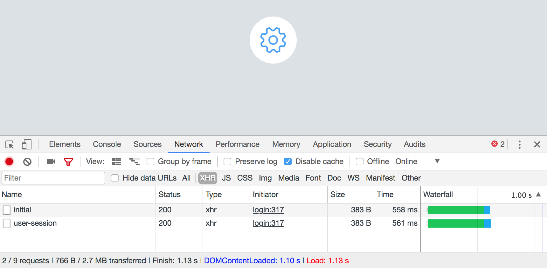Click the waterfall bar for initial
This screenshot has width=547, height=268.
[x=459, y=210]
